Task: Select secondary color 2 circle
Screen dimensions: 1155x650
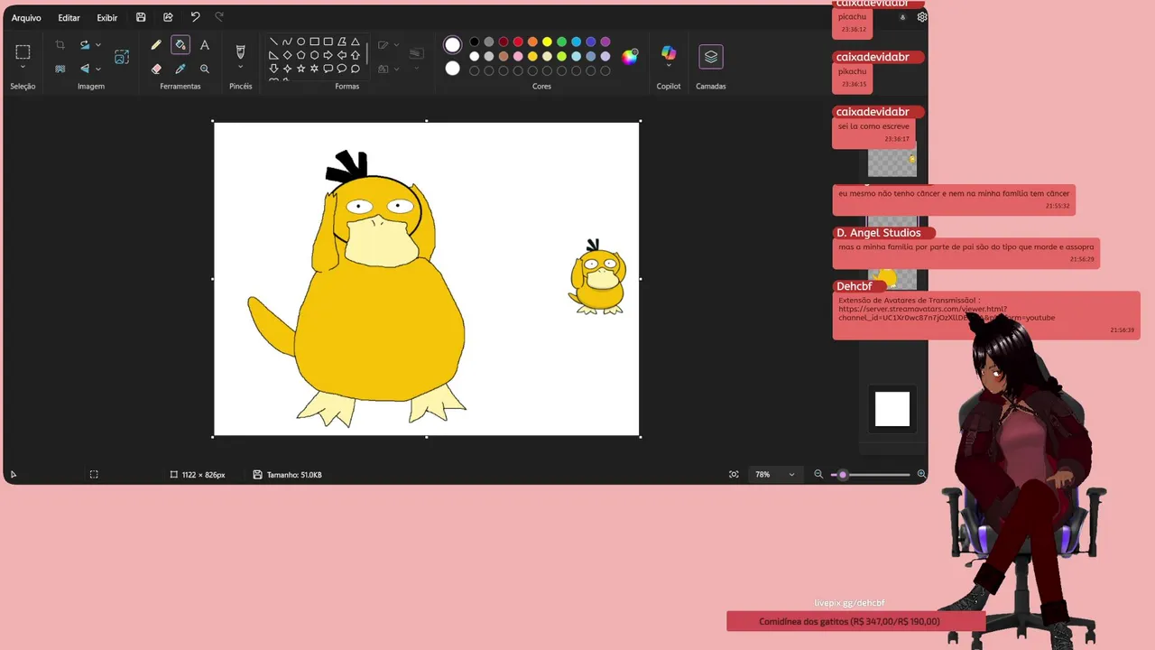Action: [x=452, y=68]
